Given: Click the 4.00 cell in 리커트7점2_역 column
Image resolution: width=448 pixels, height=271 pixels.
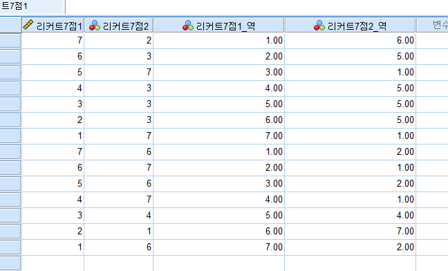Looking at the screenshot, I should pos(351,215).
